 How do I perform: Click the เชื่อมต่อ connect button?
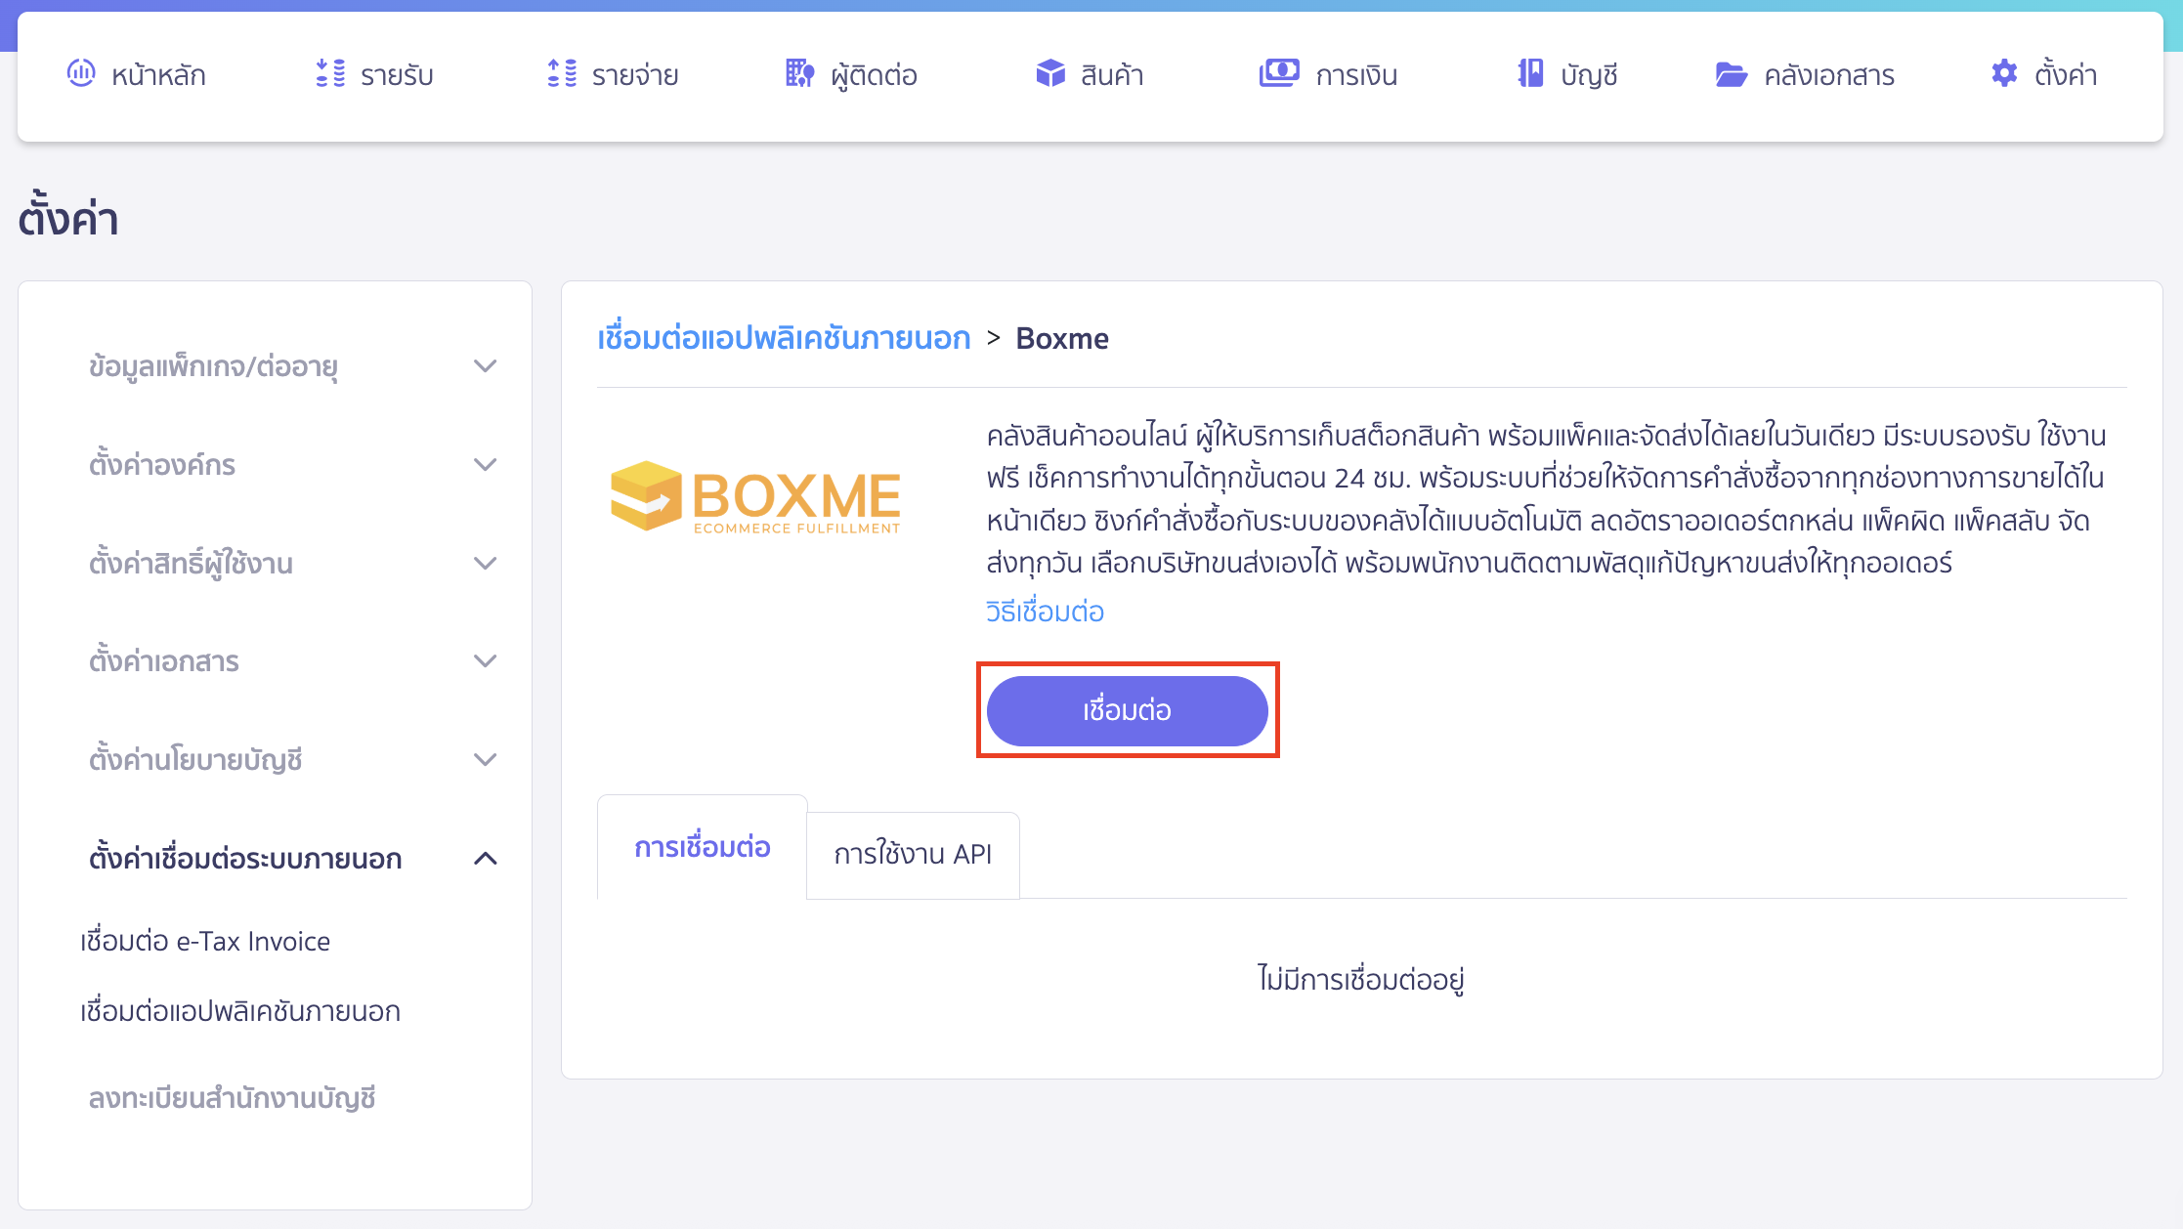pyautogui.click(x=1127, y=710)
